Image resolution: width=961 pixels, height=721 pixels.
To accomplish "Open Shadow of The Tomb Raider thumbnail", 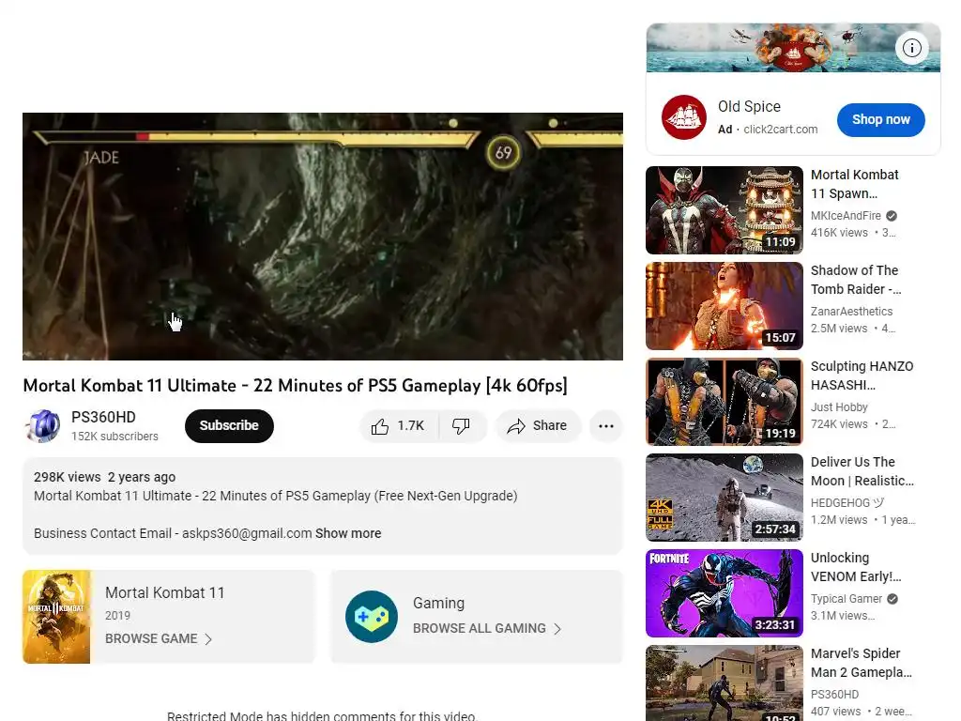I will pos(725,306).
